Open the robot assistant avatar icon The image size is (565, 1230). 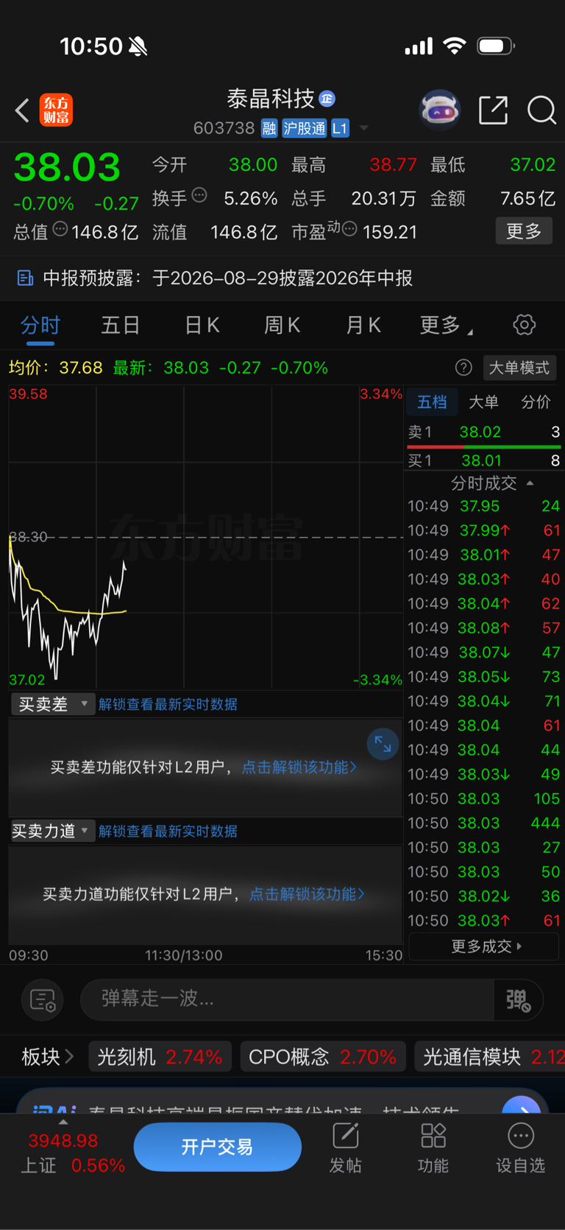(439, 110)
